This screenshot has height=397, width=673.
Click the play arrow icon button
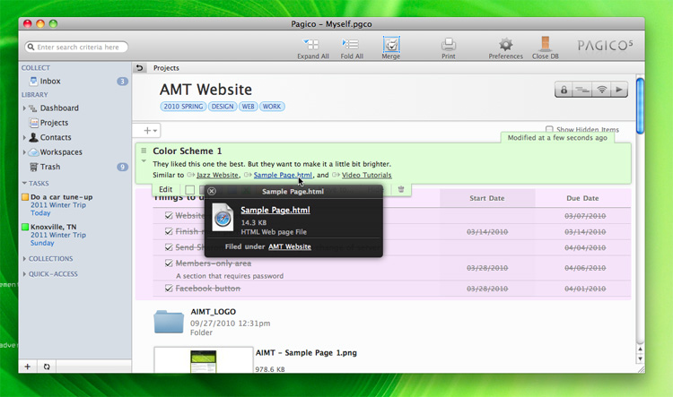[x=619, y=90]
